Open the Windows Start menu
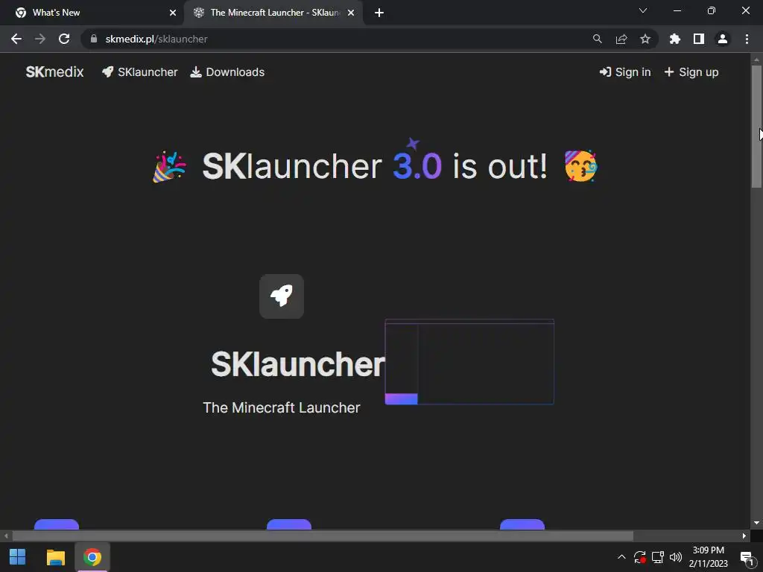The image size is (763, 572). 18,557
